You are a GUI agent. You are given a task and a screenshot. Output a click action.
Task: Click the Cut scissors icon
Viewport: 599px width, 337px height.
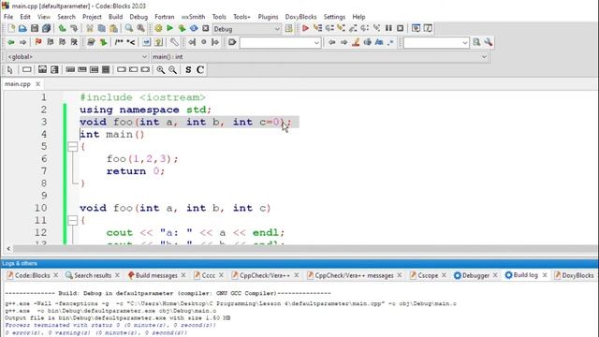(90, 28)
